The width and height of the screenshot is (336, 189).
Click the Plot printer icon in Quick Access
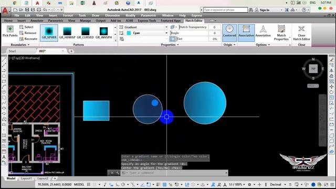point(39,10)
